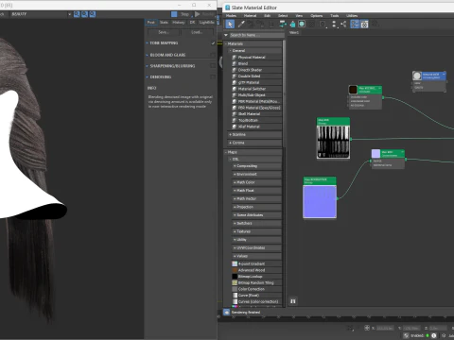Open the Utilities menu in Slate Editor

click(x=352, y=16)
